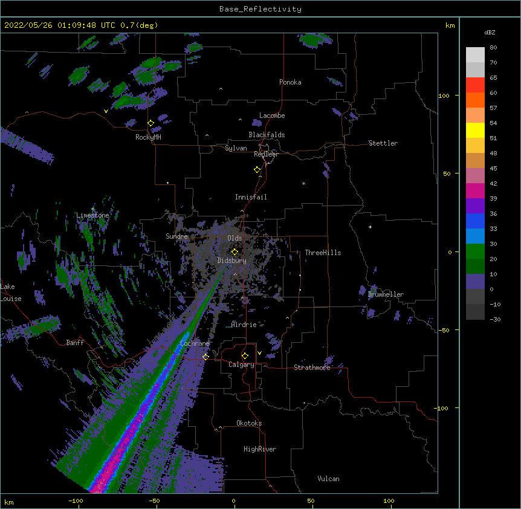Pick the light gray 70-80 dBZ legend swatch
Screen dimensions: 521x509
(475, 55)
